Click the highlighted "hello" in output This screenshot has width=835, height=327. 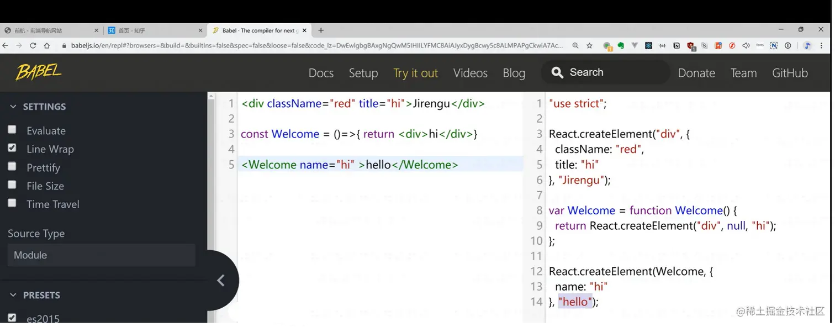575,302
